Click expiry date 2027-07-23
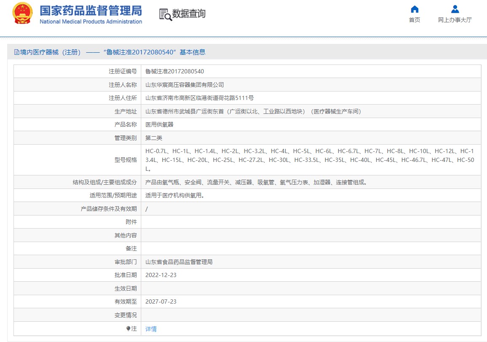 point(161,302)
